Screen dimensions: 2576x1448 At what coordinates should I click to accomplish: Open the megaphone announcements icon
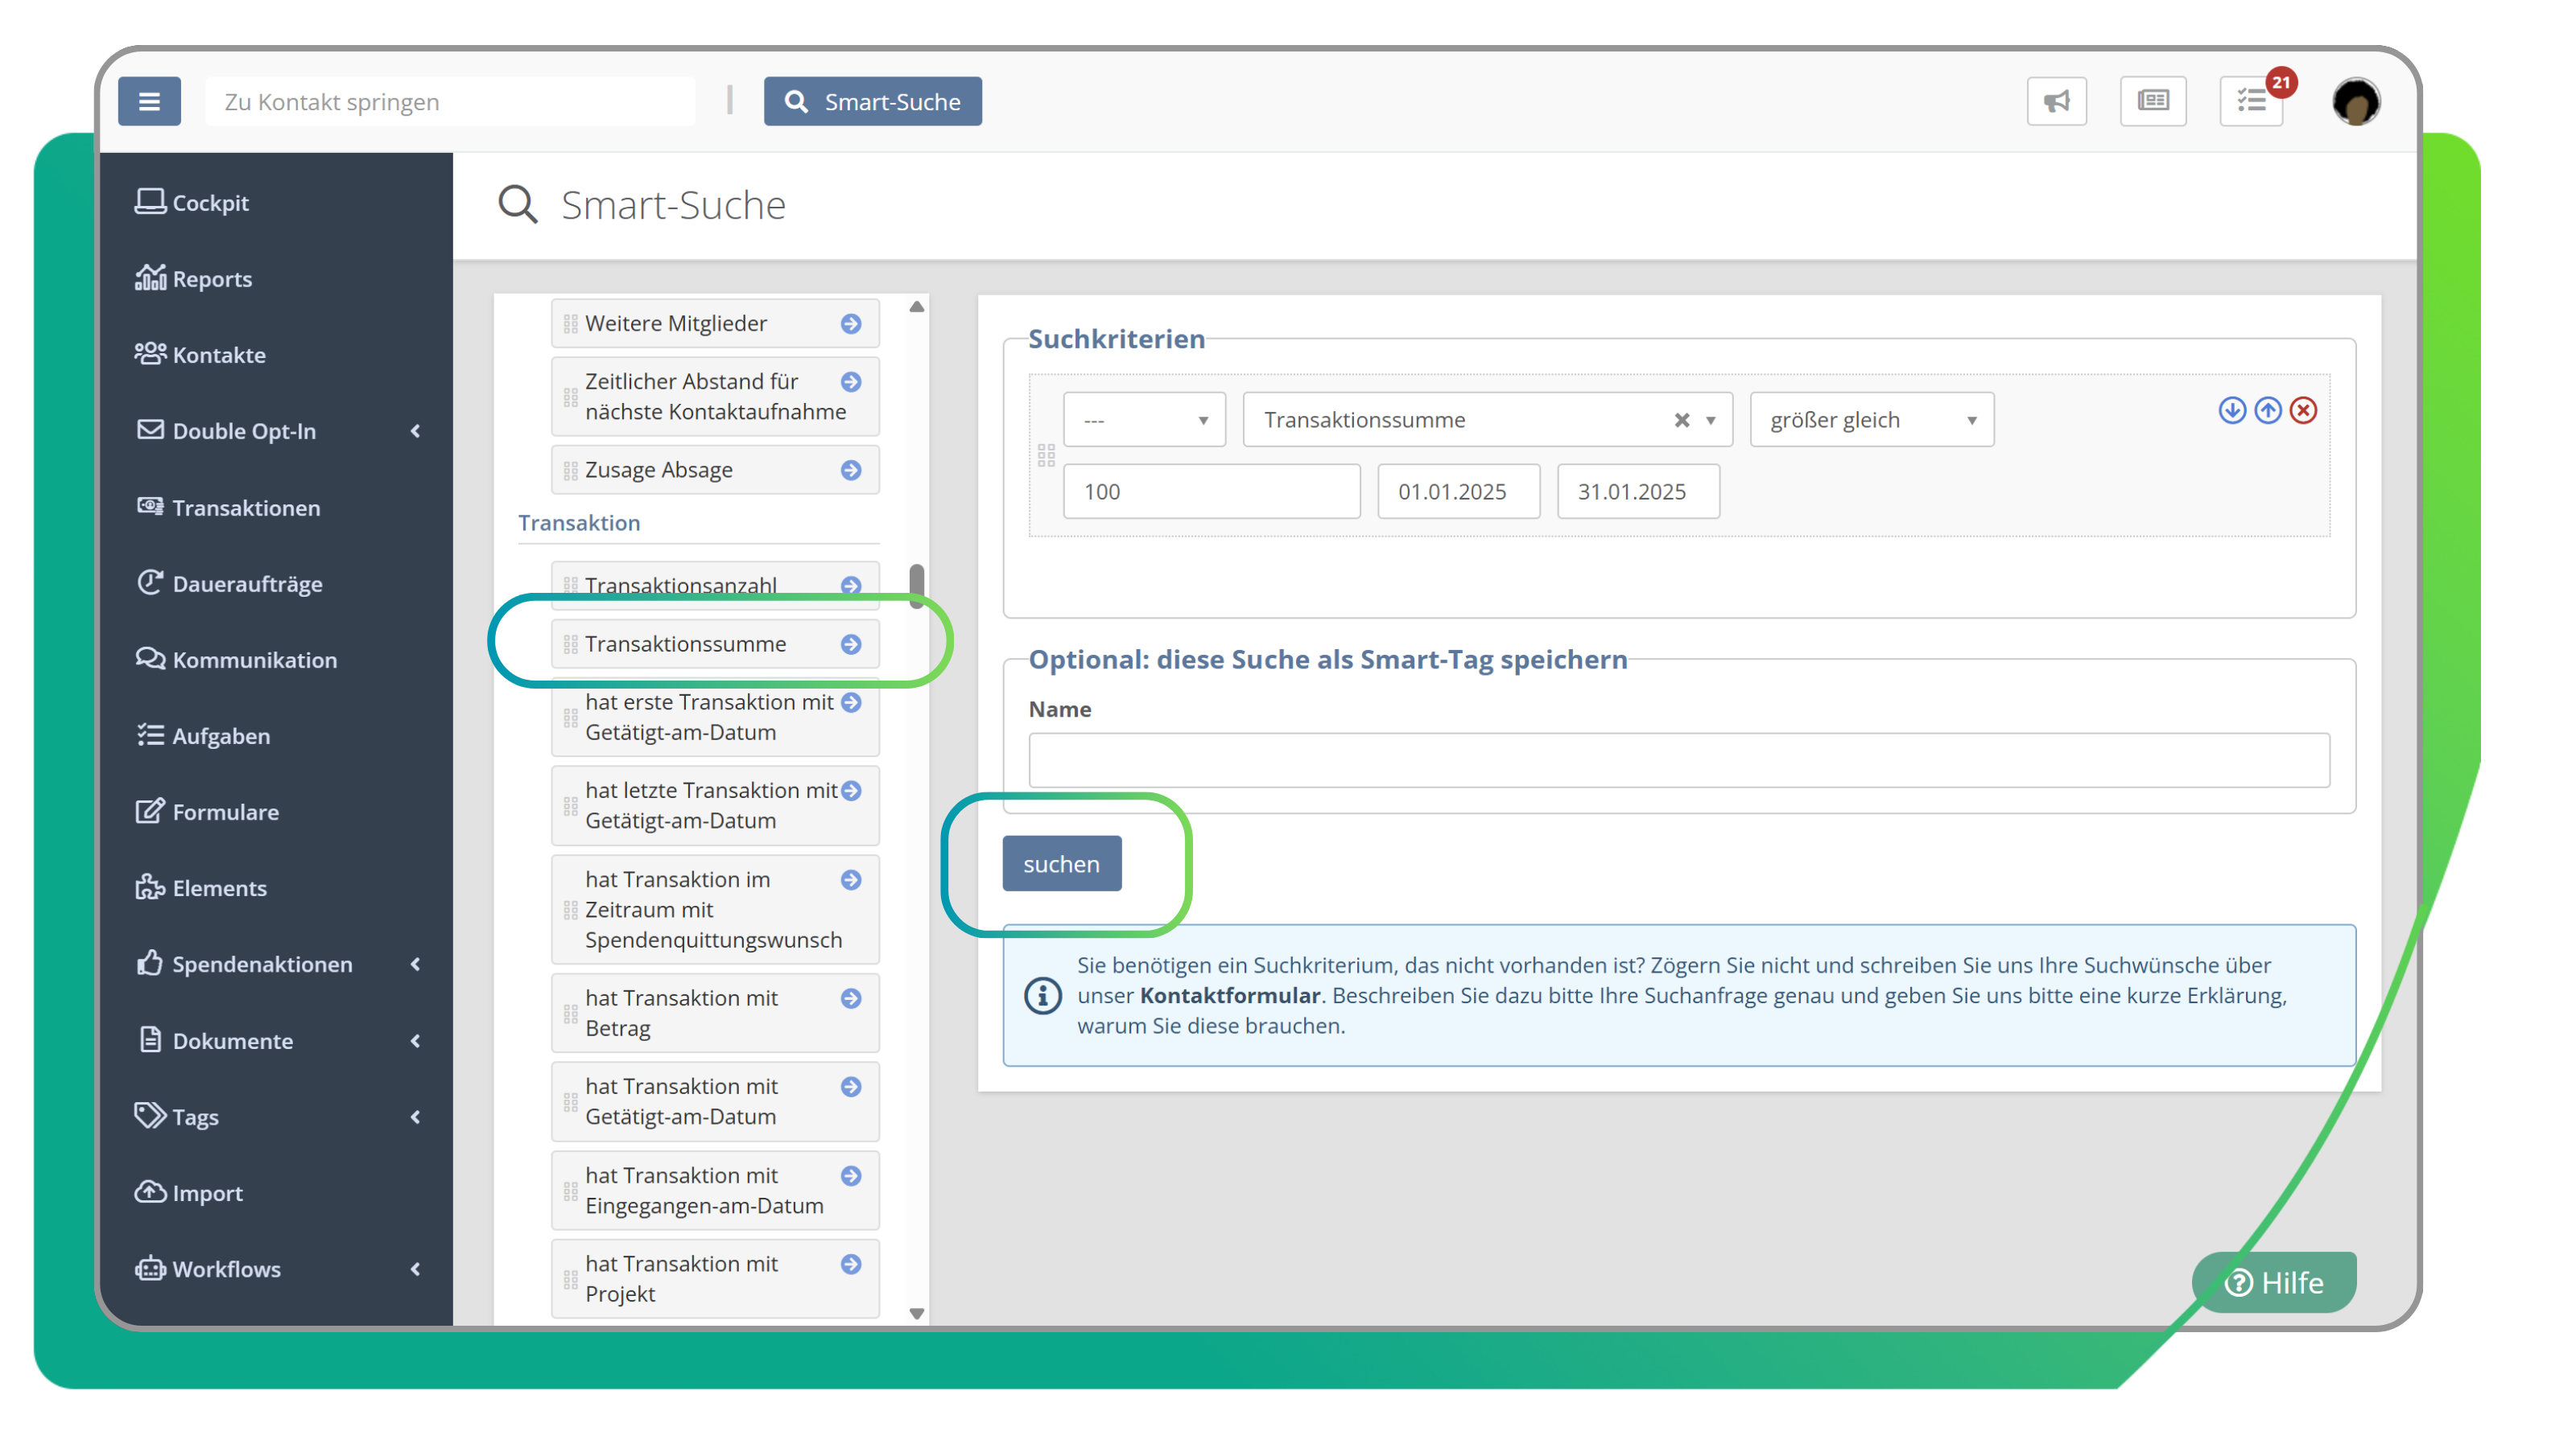click(x=2056, y=101)
